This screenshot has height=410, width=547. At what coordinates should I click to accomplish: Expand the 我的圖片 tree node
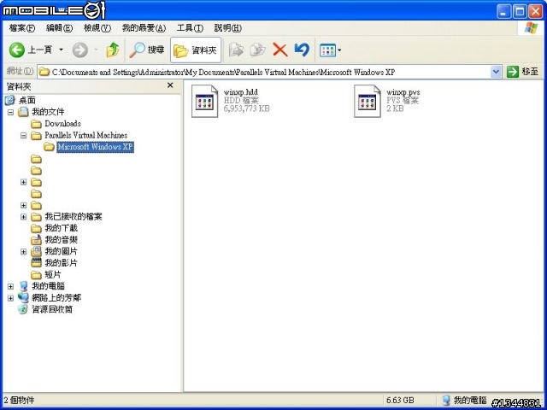click(23, 252)
